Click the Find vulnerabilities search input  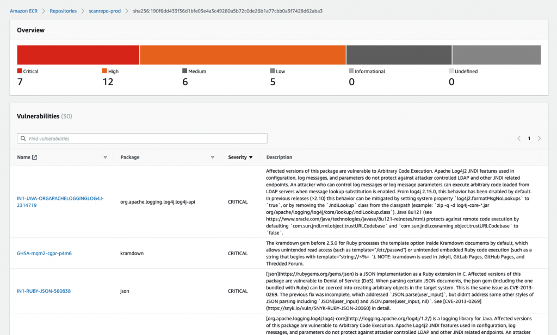coord(141,138)
